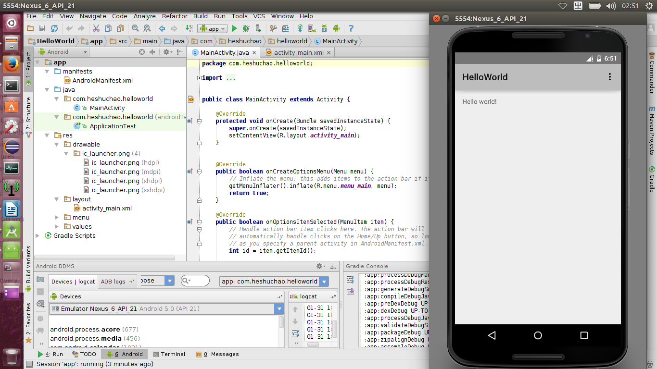Image resolution: width=657 pixels, height=369 pixels.
Task: Click the blue Back navigation arrow
Action: (162, 29)
